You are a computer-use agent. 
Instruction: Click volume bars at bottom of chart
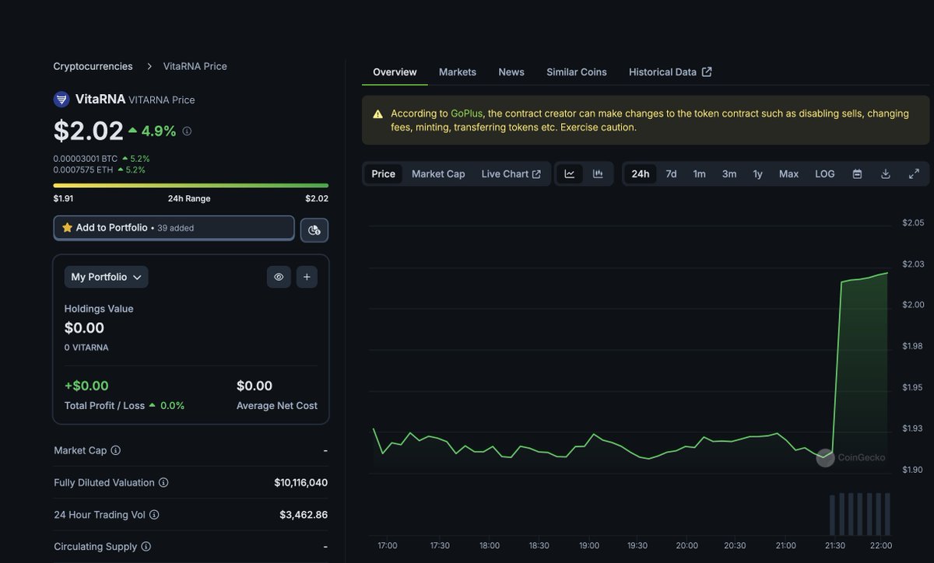860,513
